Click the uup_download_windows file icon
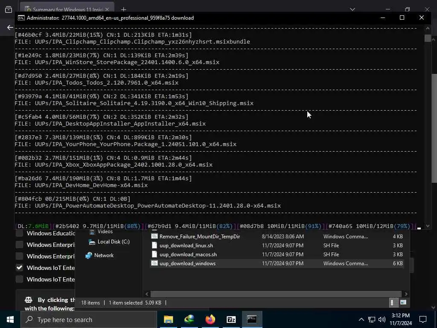This screenshot has width=437, height=328. pyautogui.click(x=154, y=263)
